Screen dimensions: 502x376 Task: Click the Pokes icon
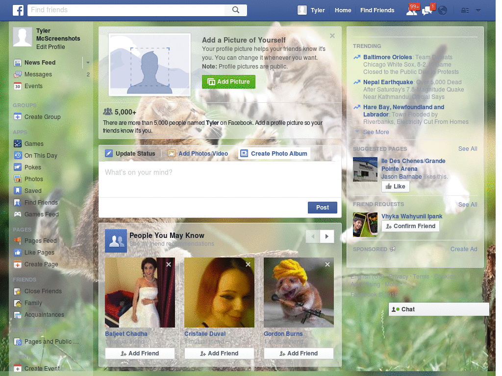[x=18, y=167]
